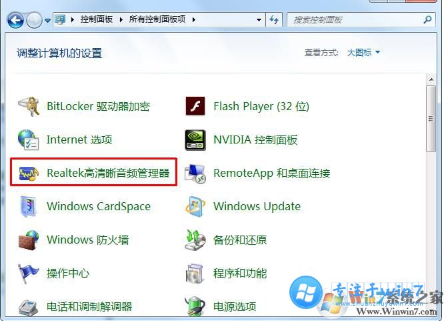The height and width of the screenshot is (321, 448).
Task: Open 电源选项 text link
Action: (x=235, y=307)
